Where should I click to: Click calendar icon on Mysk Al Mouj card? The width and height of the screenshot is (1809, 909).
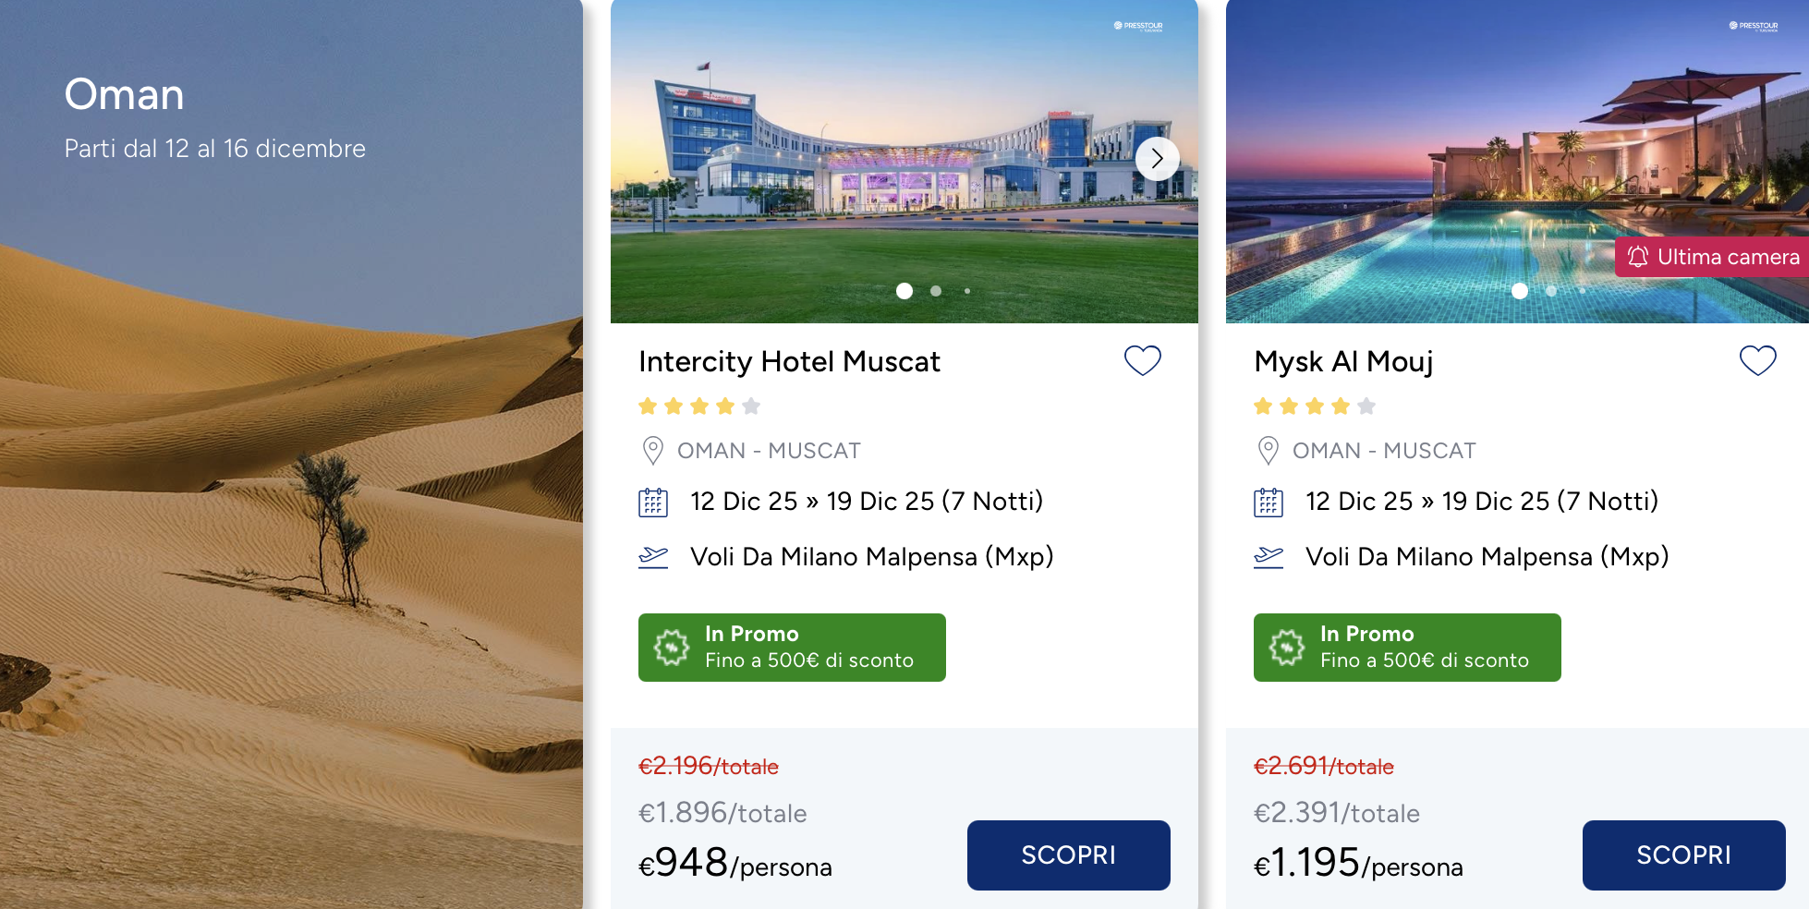click(1269, 502)
